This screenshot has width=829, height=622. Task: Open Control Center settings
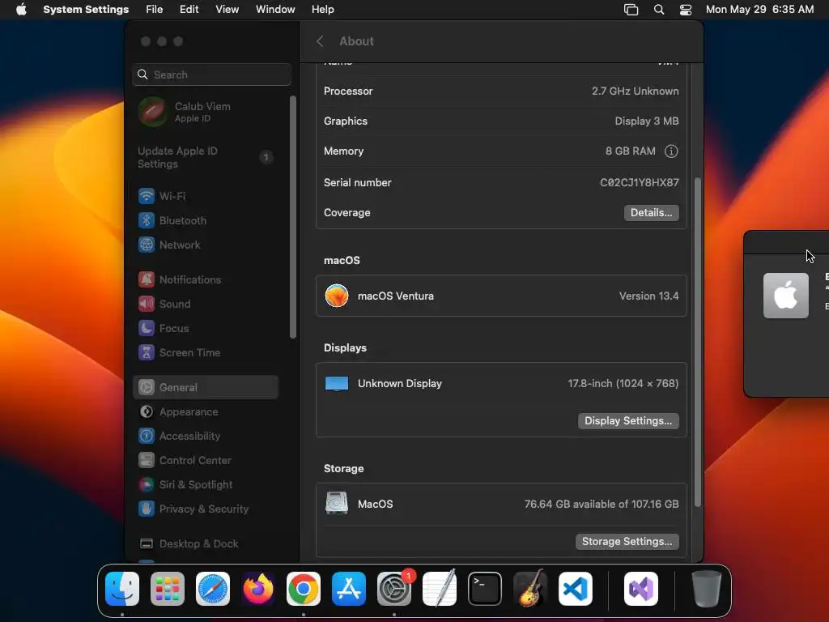[205, 460]
